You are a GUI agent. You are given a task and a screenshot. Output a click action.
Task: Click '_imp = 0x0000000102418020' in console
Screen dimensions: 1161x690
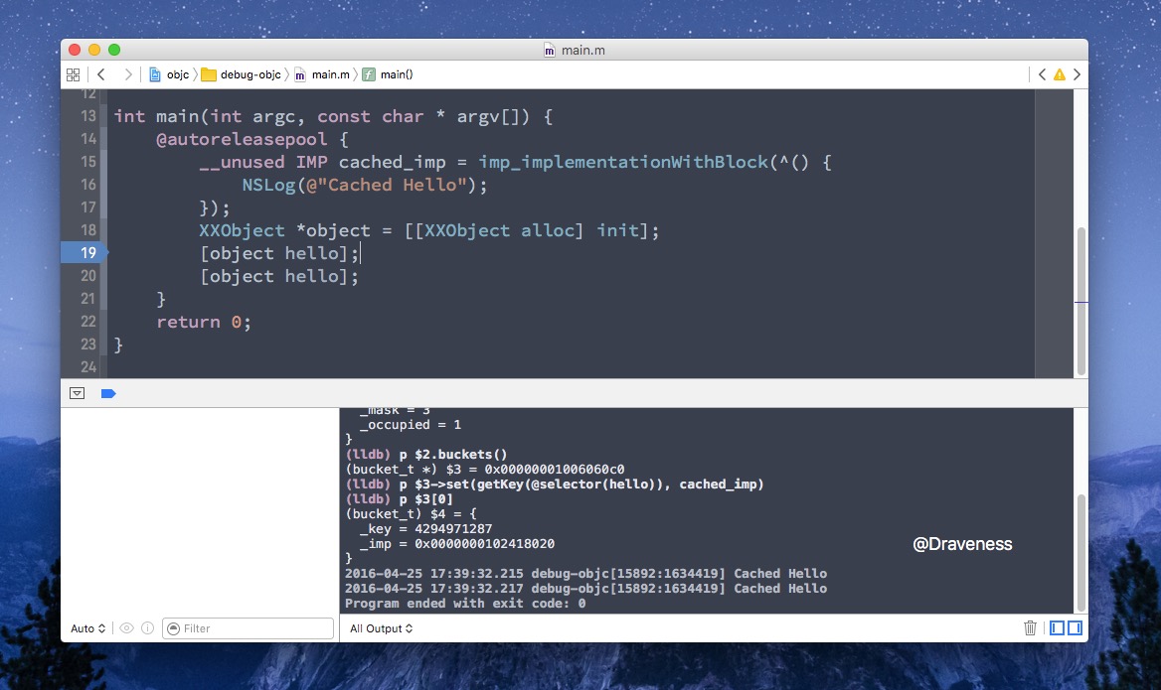(457, 544)
